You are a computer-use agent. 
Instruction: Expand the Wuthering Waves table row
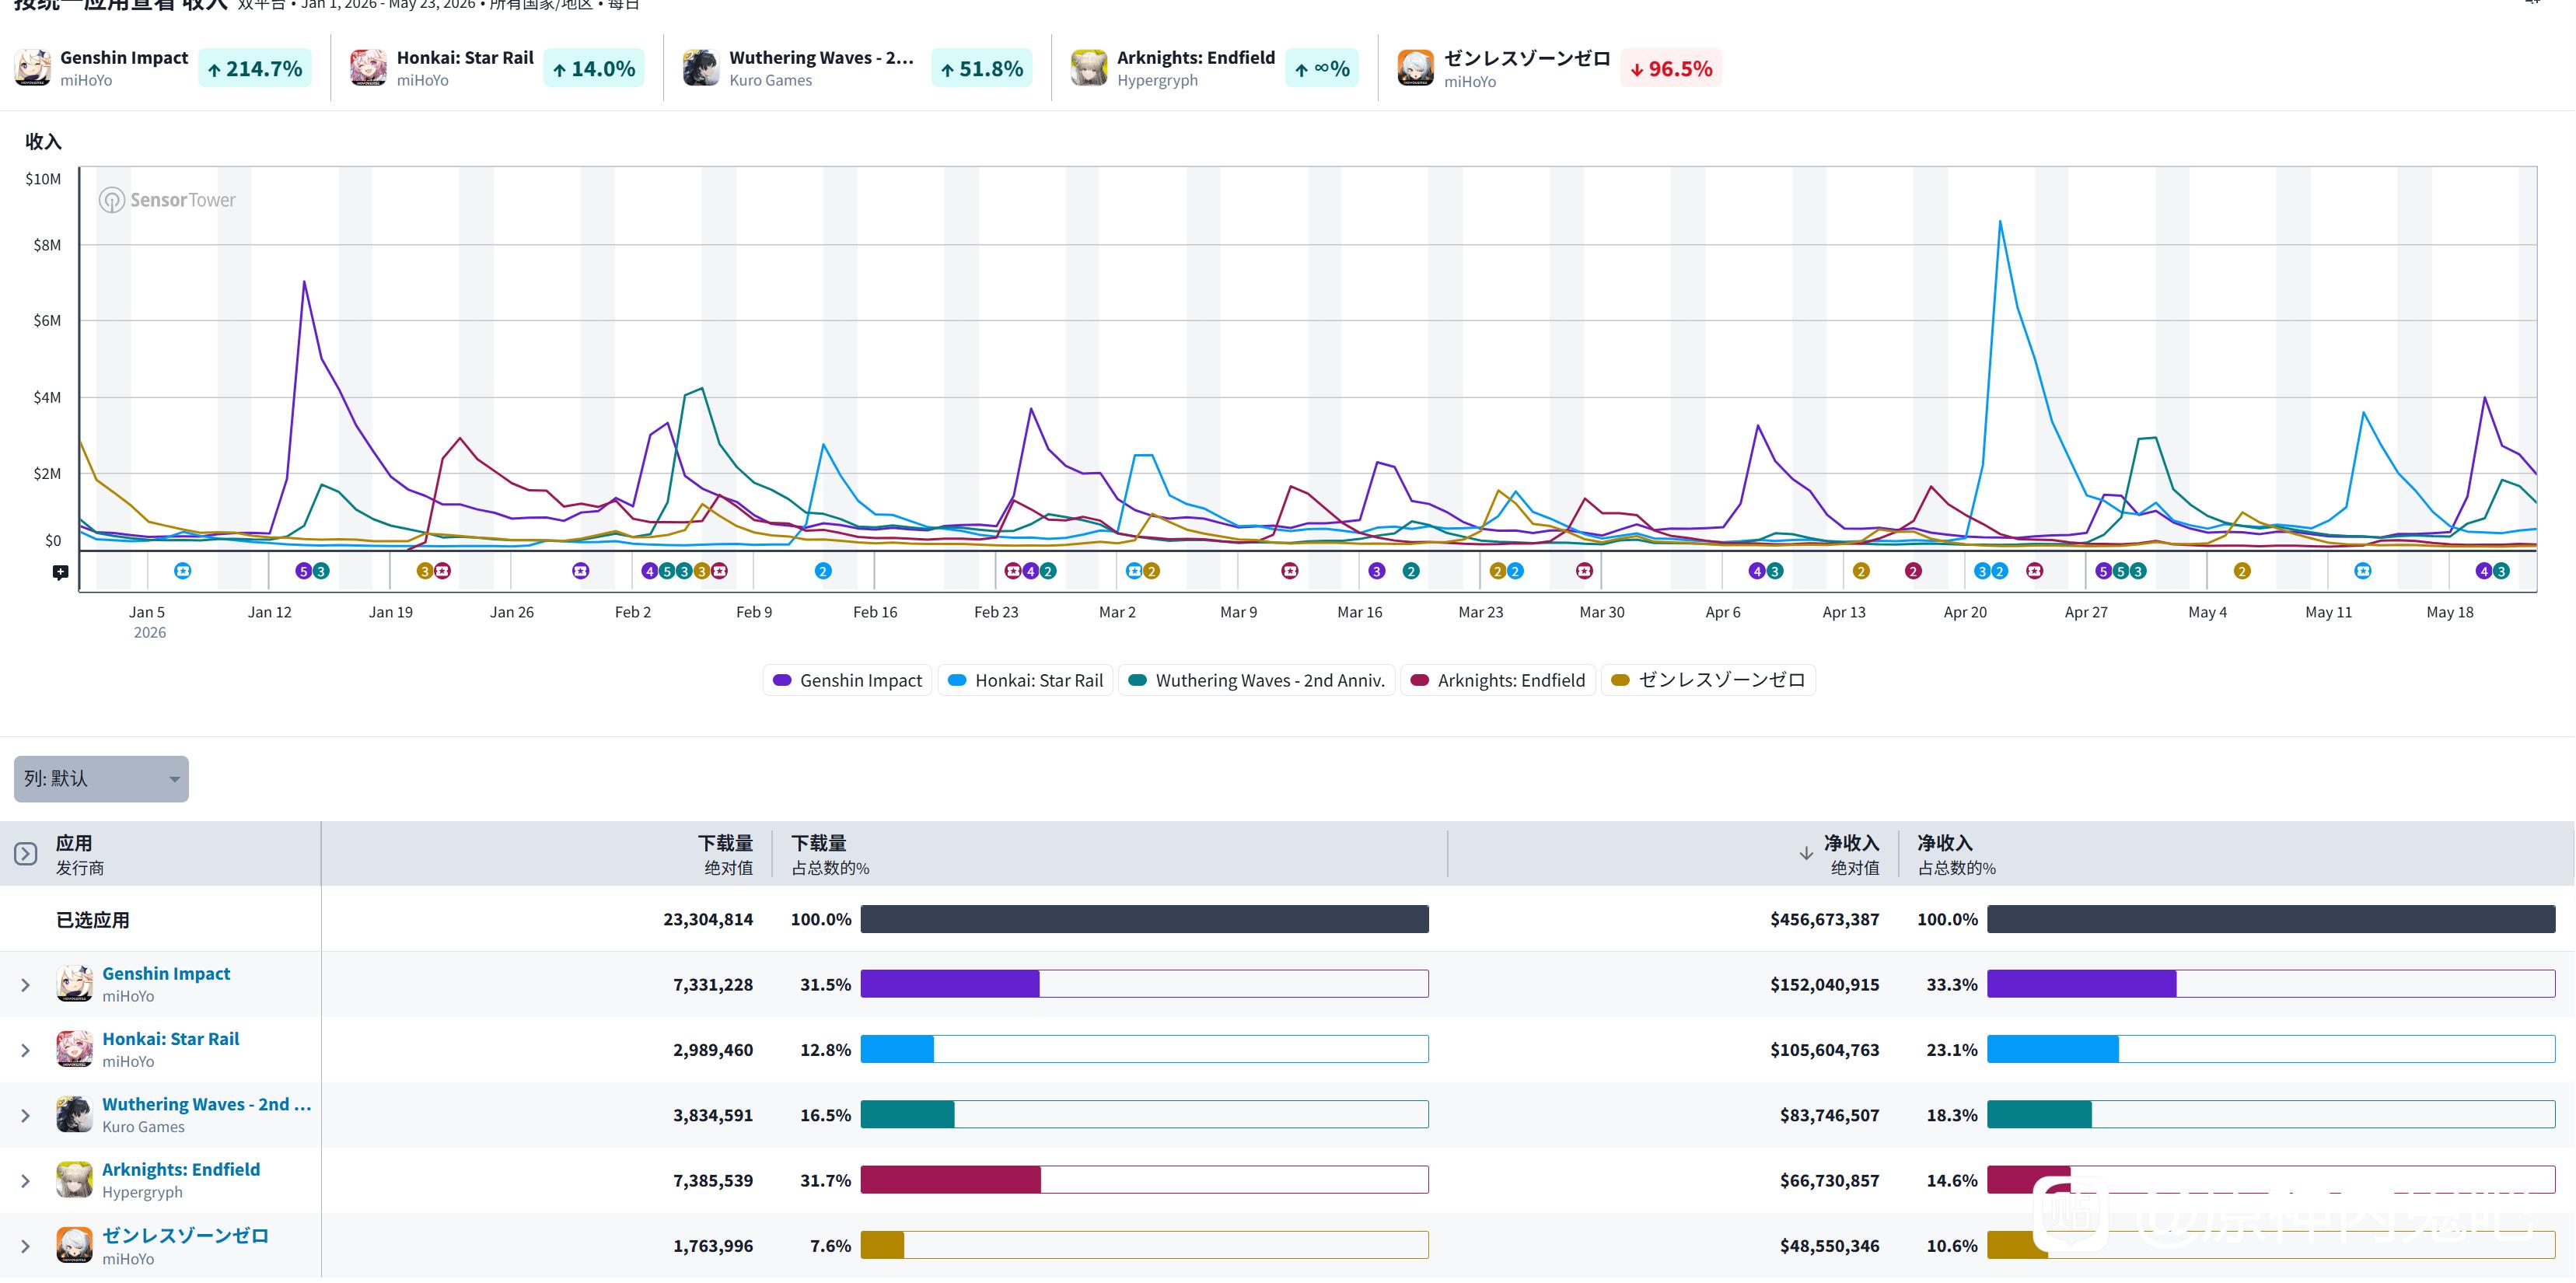(26, 1116)
